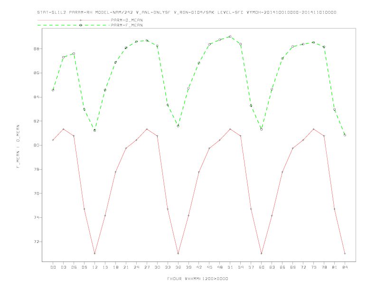Click the x-axis tick label 45
Viewport: 376px width, 291px height.
pyautogui.click(x=209, y=267)
